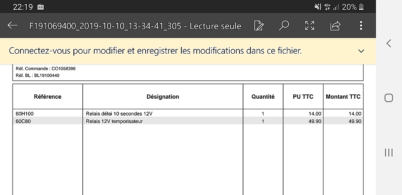
Task: Tap quantity 1 in 60C80 row
Action: 263,121
